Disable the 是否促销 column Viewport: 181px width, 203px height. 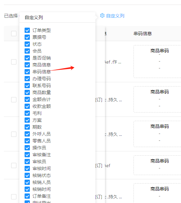coord(27,58)
